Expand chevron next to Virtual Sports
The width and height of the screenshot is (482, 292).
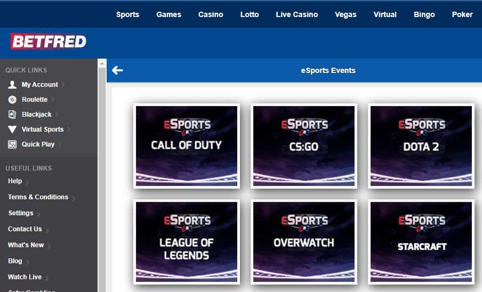tap(69, 129)
